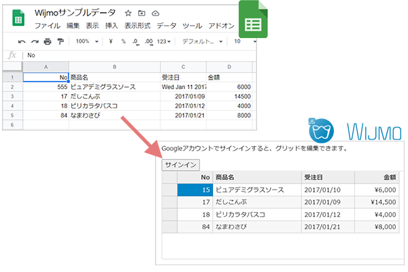Open the ツール menu
Screen dimensions: 408x272
[192, 26]
